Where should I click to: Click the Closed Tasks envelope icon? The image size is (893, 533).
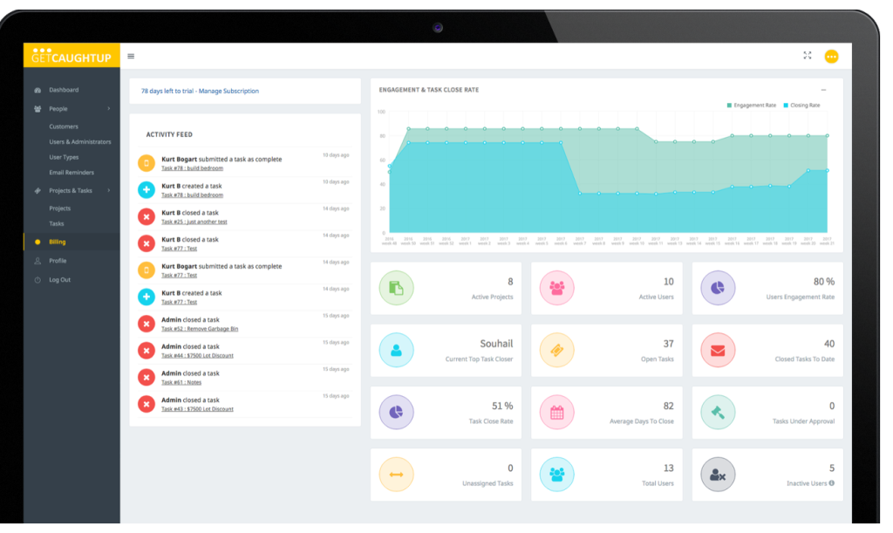(x=718, y=351)
